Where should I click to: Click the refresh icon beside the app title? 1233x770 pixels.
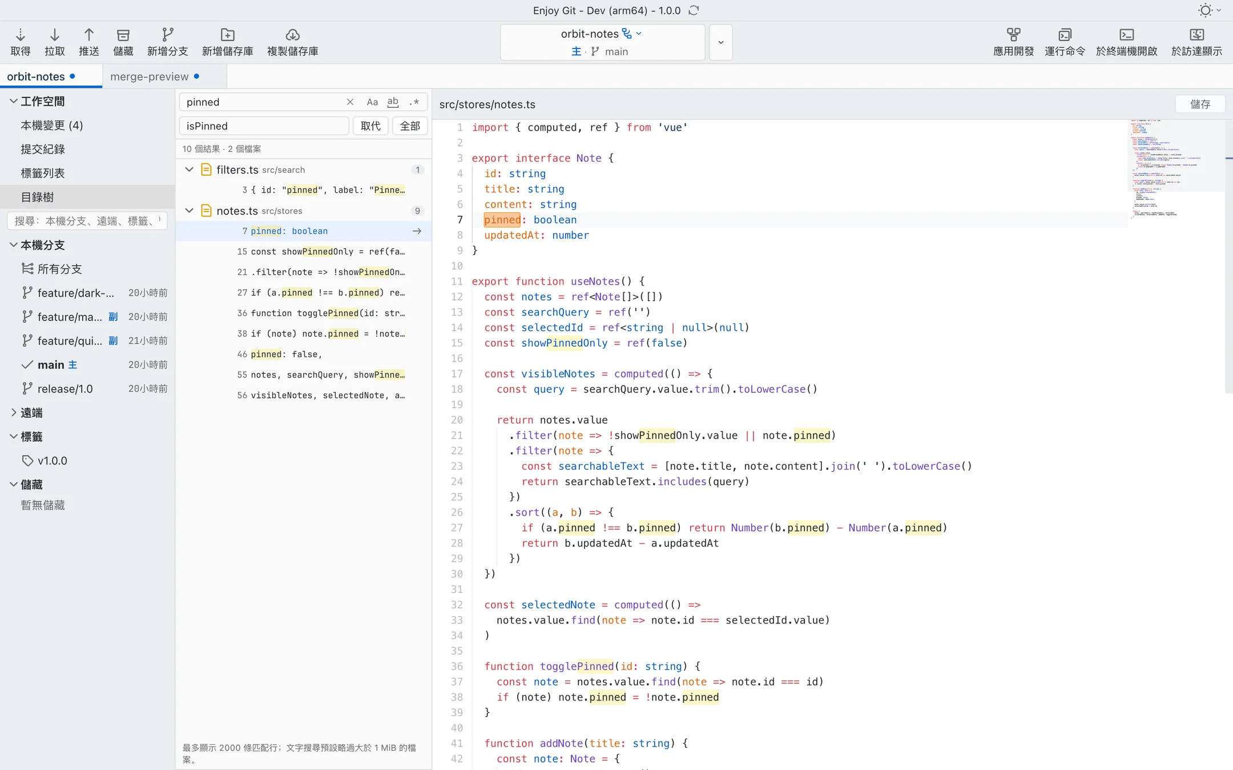click(694, 10)
